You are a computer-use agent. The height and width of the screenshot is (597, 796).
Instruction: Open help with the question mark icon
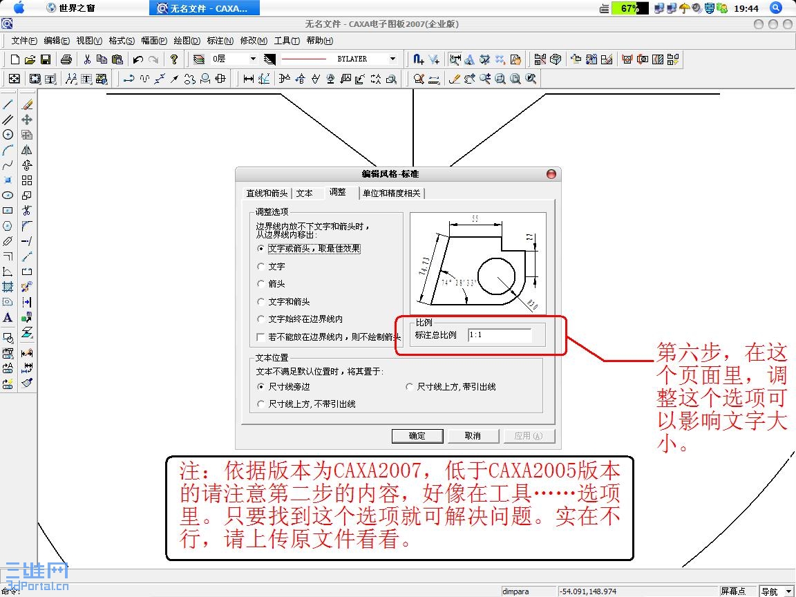[x=174, y=59]
